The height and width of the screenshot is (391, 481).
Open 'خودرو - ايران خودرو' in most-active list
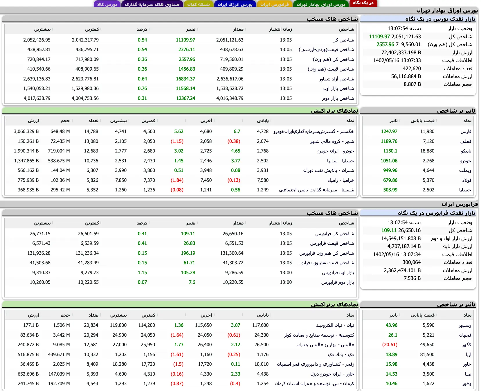click(336, 151)
